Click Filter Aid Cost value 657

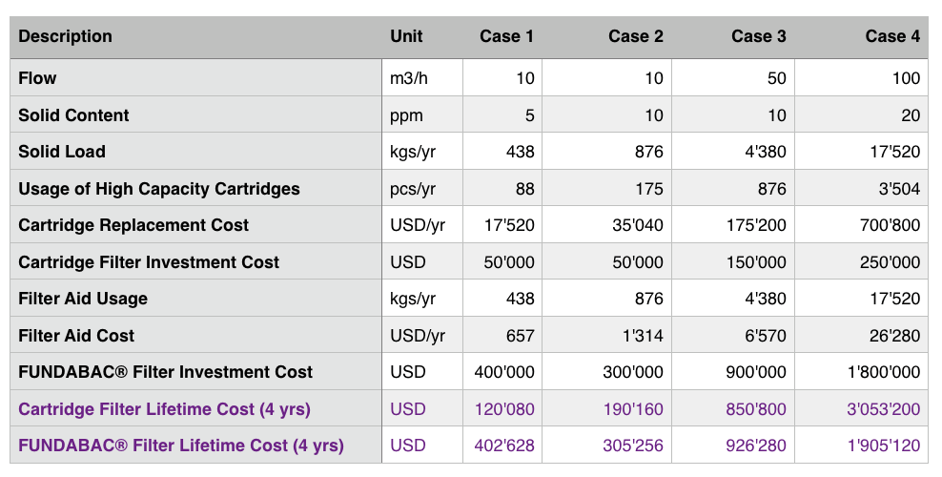(x=520, y=336)
